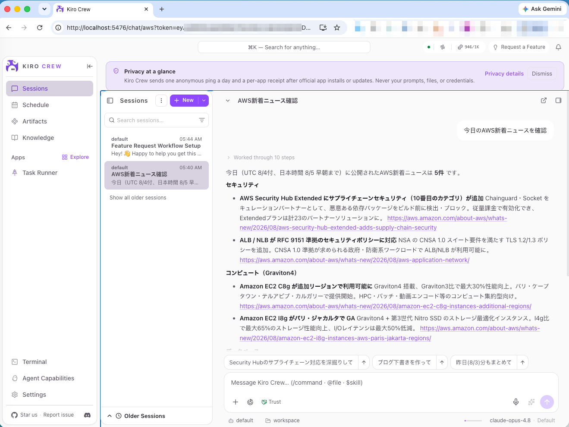Open the workspace folder selector
569x427 pixels.
[282, 421]
